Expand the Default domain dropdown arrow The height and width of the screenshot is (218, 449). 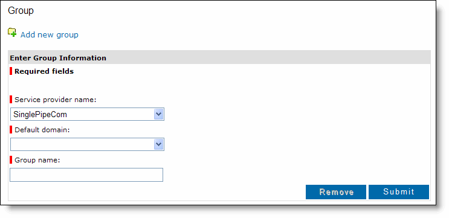click(x=159, y=144)
